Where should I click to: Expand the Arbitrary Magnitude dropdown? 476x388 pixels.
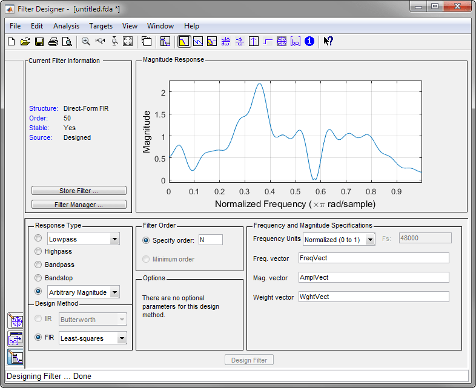pyautogui.click(x=114, y=292)
